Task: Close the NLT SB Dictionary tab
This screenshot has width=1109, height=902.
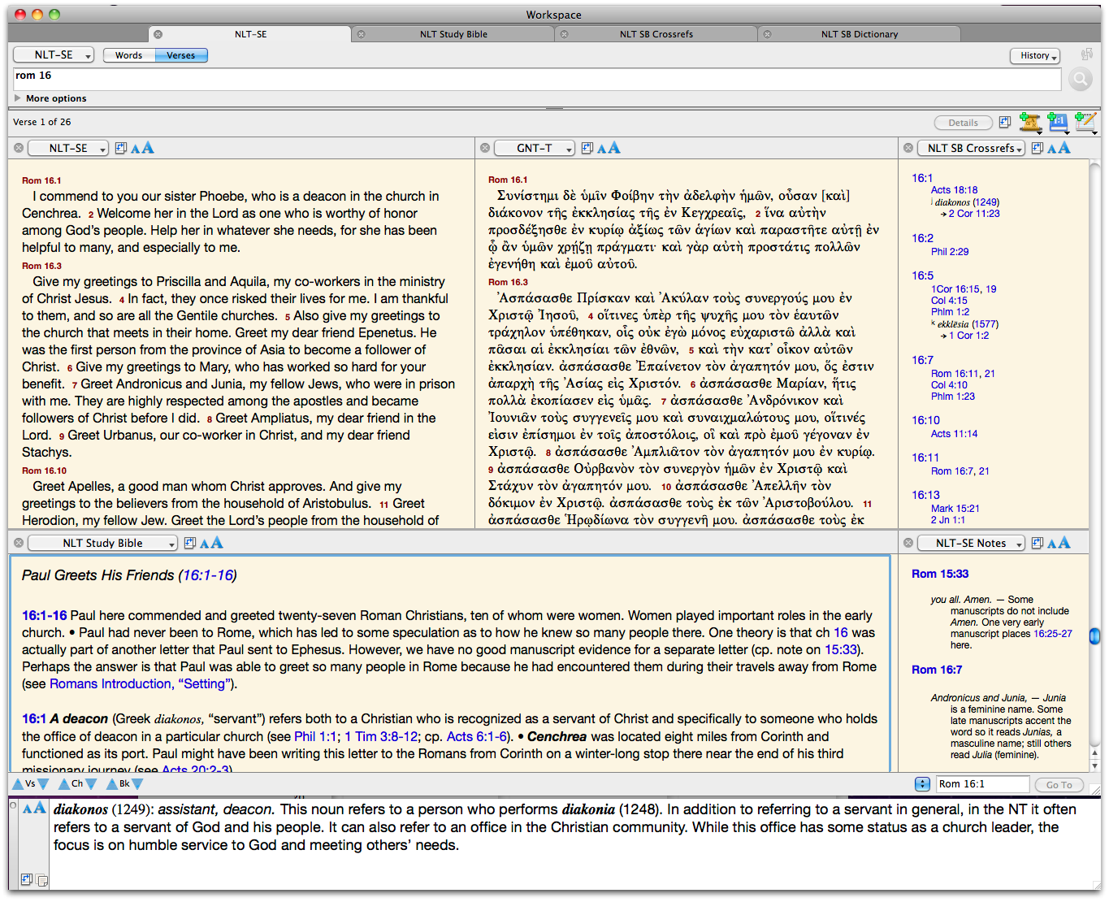Action: (768, 34)
